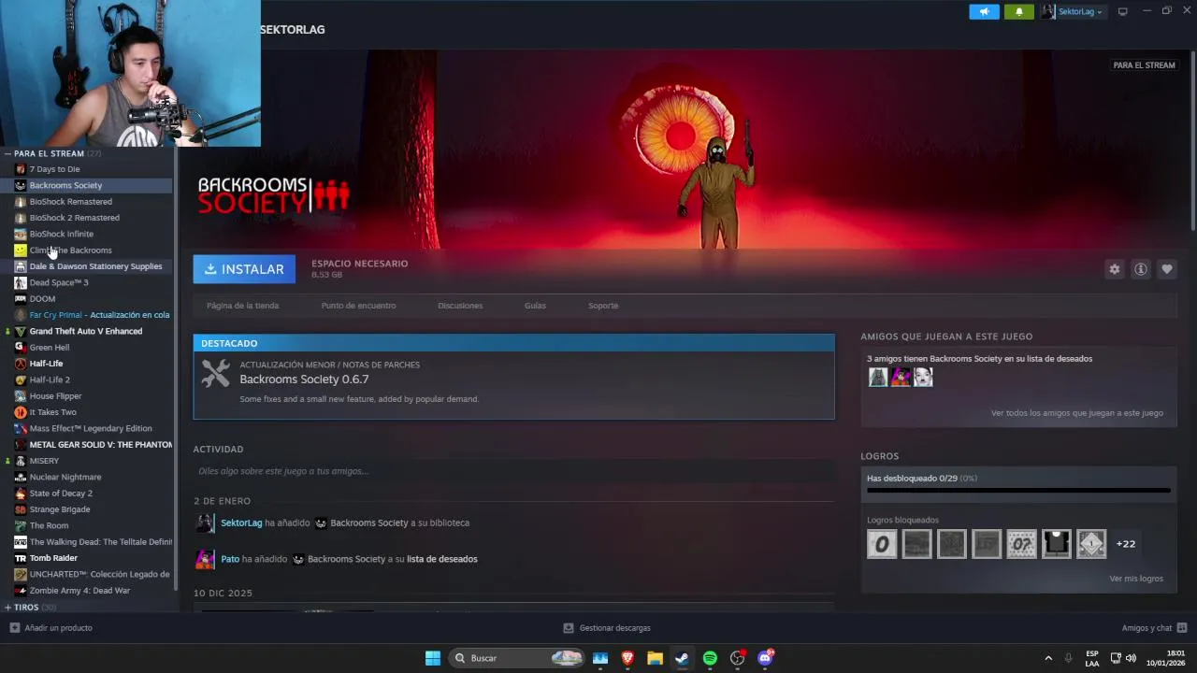This screenshot has width=1197, height=673.
Task: Open Ver todos los amigos que juegan link
Action: (x=1077, y=413)
